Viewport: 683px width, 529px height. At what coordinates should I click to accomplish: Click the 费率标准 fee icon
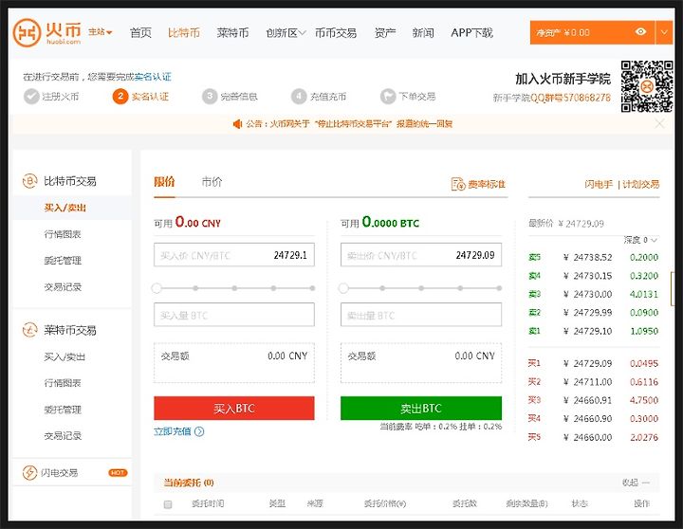tap(458, 184)
